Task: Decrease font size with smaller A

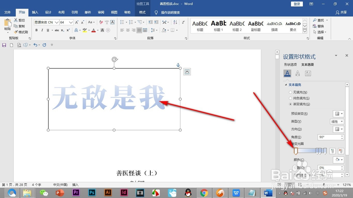Action: coord(83,22)
